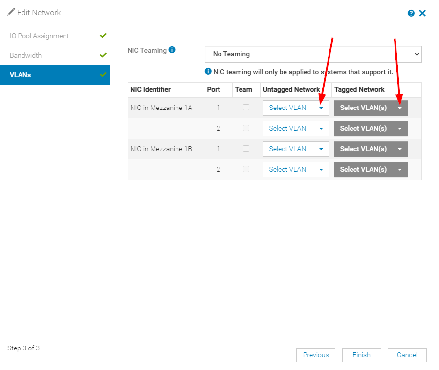The height and width of the screenshot is (370, 439).
Task: Click the caret on Mezzanine 1B port 1 Select VLAN(s)
Action: [399, 149]
